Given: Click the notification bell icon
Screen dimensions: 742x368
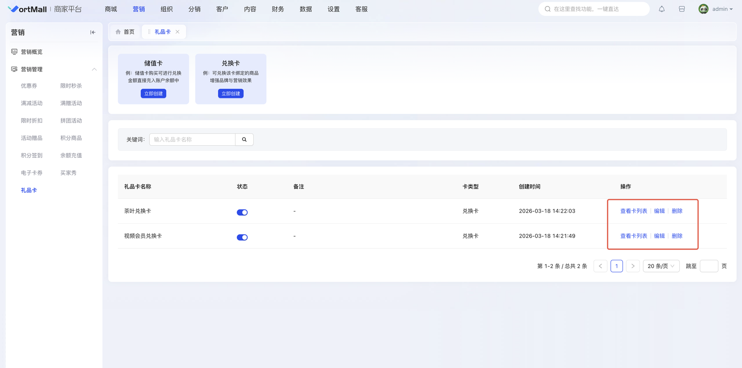Looking at the screenshot, I should (x=662, y=9).
